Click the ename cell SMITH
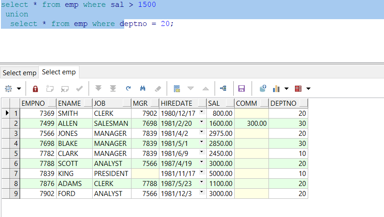 74,113
